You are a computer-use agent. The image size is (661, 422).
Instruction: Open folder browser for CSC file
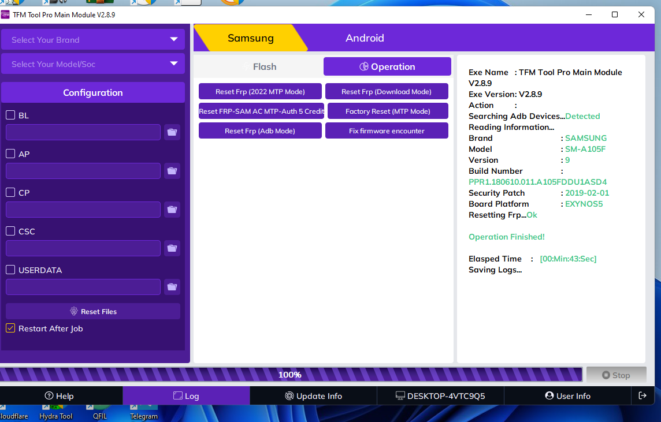(x=172, y=248)
